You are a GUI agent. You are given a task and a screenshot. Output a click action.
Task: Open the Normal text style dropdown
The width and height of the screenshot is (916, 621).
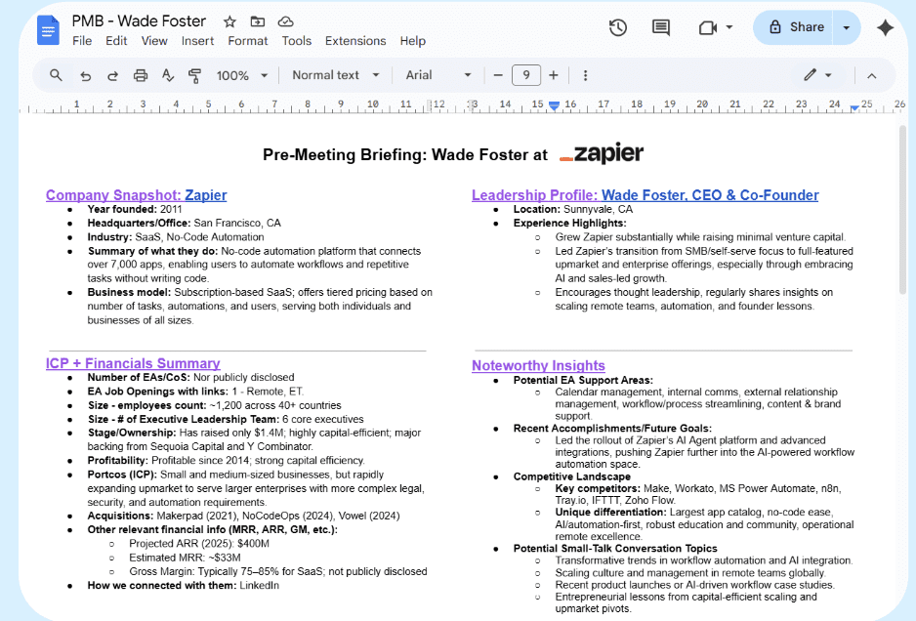pos(336,75)
